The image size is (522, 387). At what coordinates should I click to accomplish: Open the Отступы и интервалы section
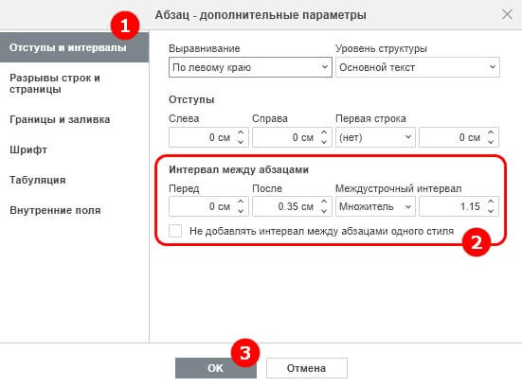click(74, 47)
